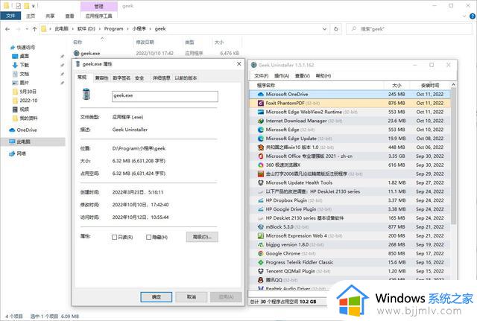The width and height of the screenshot is (477, 321).
Task: Open the Advanced attributes button
Action: pyautogui.click(x=202, y=237)
